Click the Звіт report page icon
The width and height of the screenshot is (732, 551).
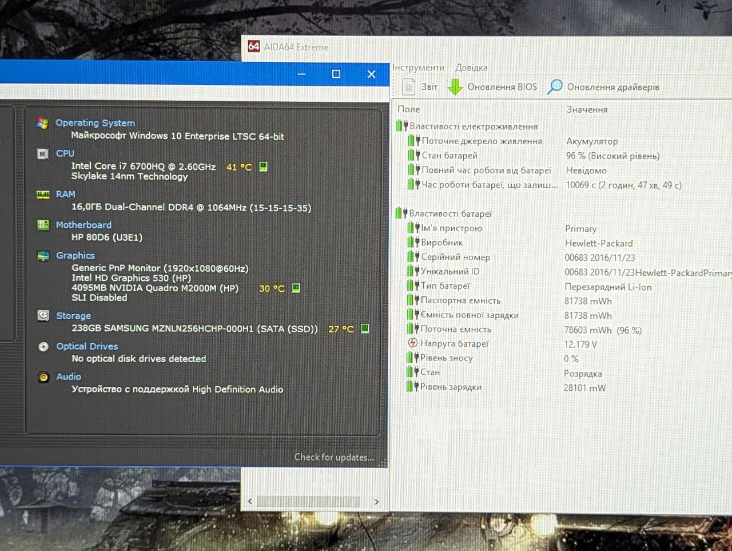tap(408, 87)
